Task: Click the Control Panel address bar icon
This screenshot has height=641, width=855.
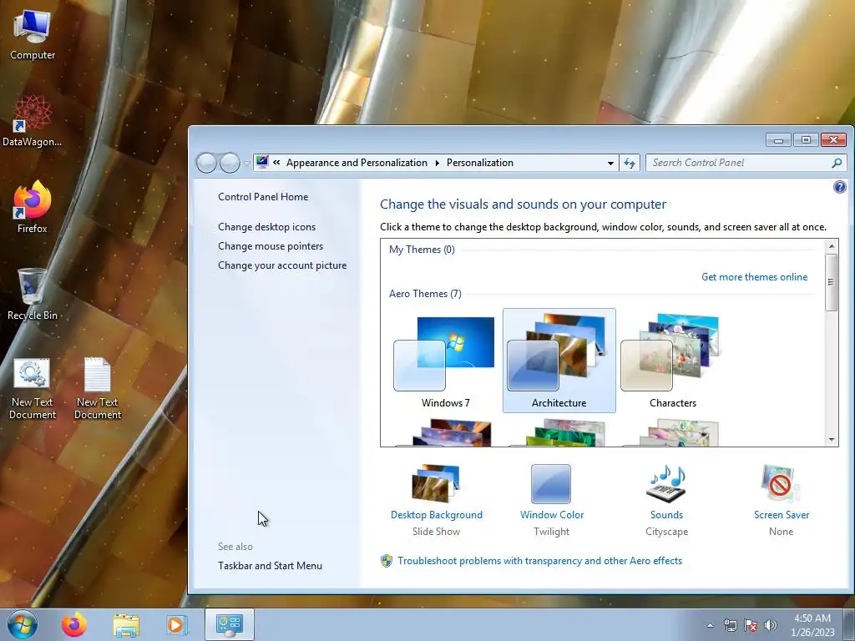Action: (262, 162)
